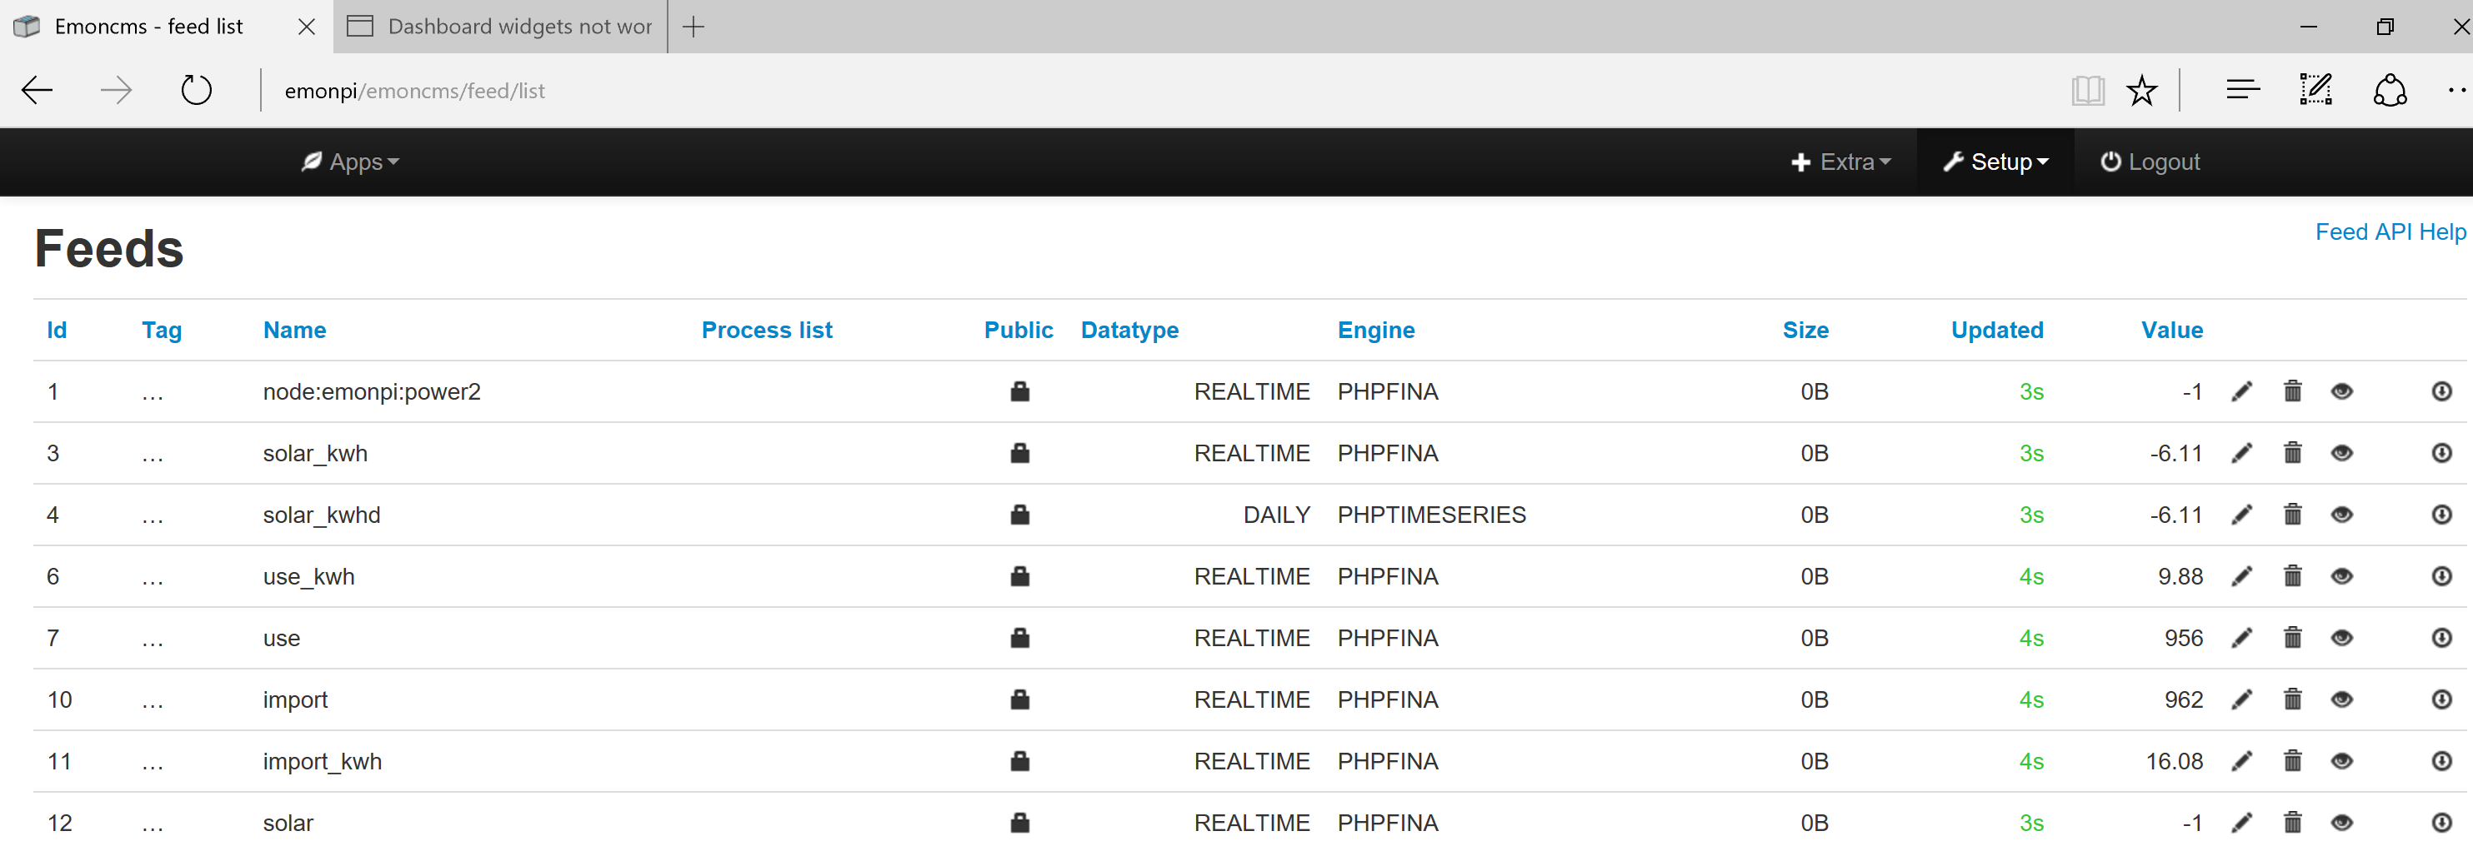Edit the node:emonpi:power2 feed with pencil icon

[2241, 391]
